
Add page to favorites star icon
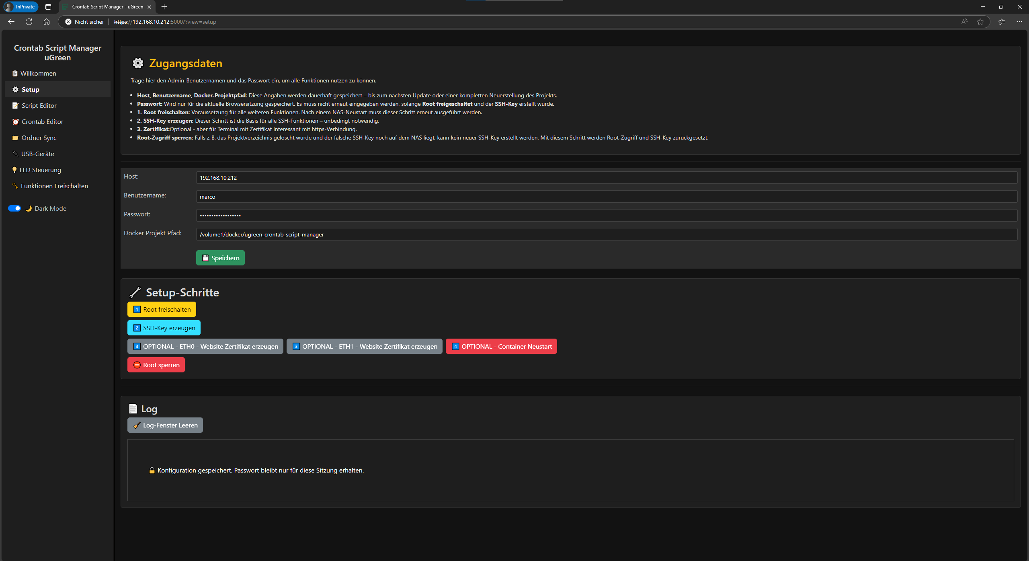[980, 22]
